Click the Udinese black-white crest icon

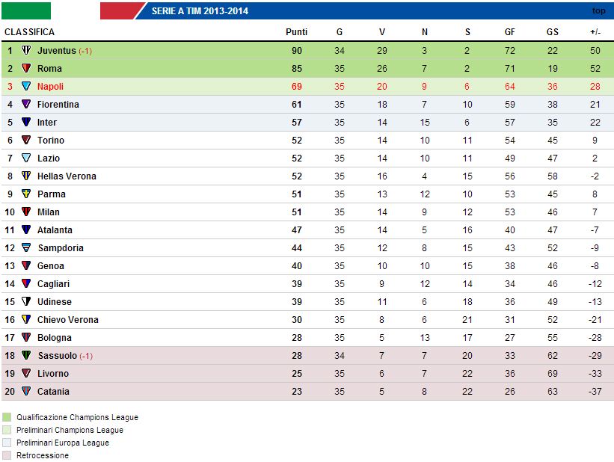pos(26,301)
